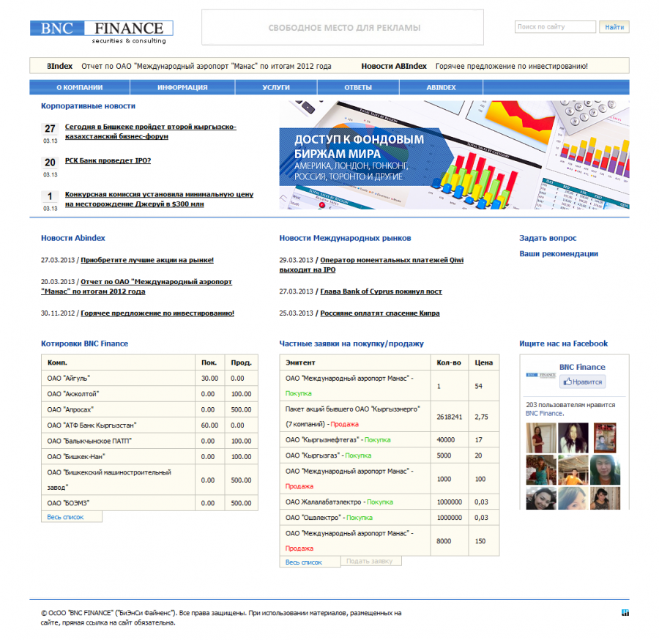The image size is (659, 640).
Task: Click the date badge showing 27
Action: [x=50, y=129]
